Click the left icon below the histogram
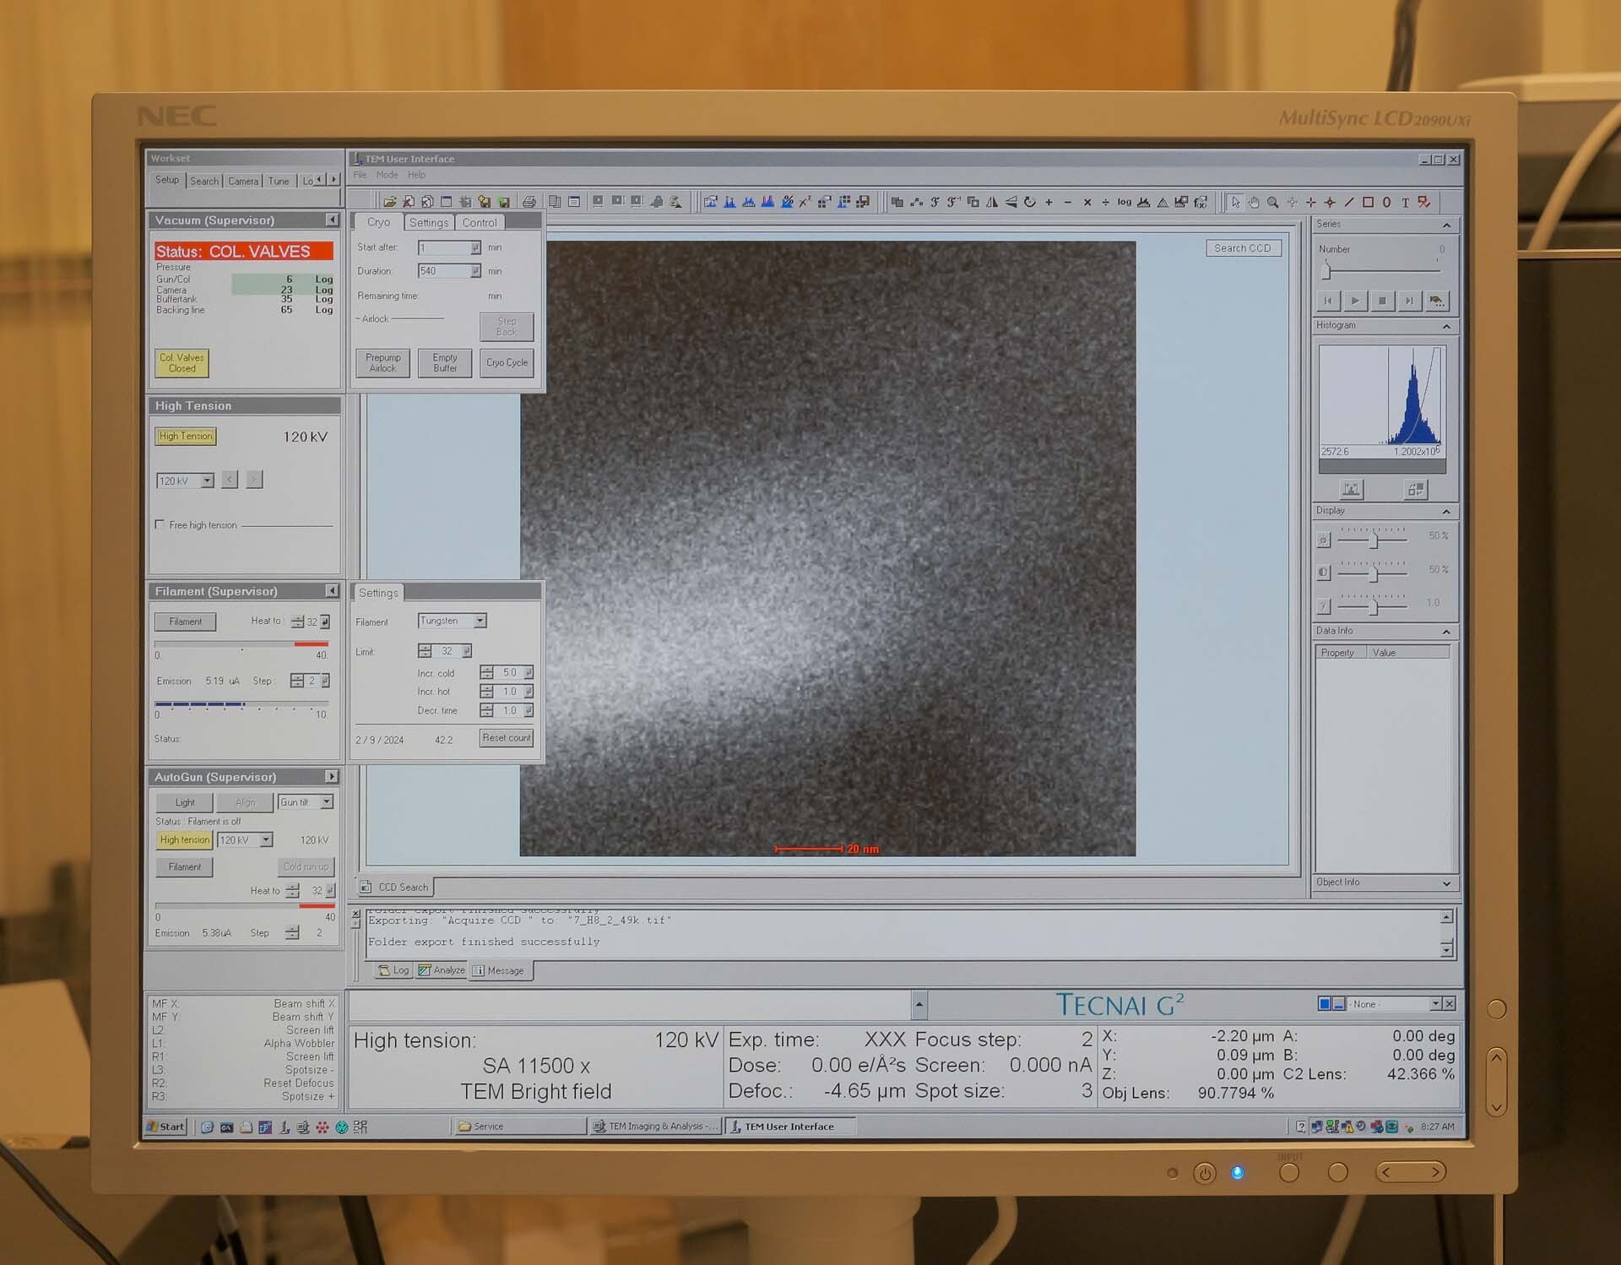Image resolution: width=1621 pixels, height=1265 pixels. (1352, 489)
